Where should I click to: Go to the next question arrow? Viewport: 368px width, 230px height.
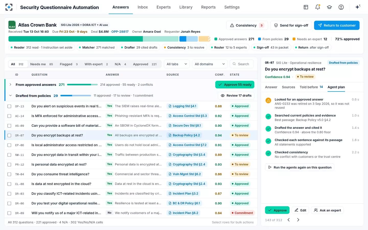pos(298,220)
